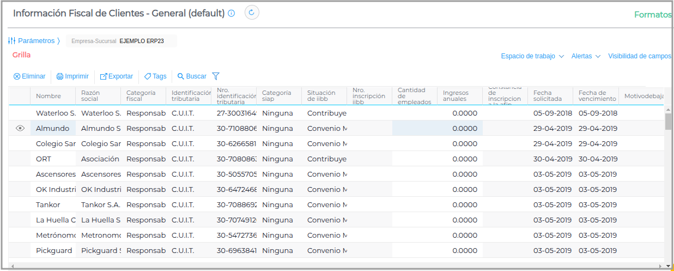Click the Exportar arrow icon
This screenshot has width=674, height=271.
pyautogui.click(x=104, y=76)
